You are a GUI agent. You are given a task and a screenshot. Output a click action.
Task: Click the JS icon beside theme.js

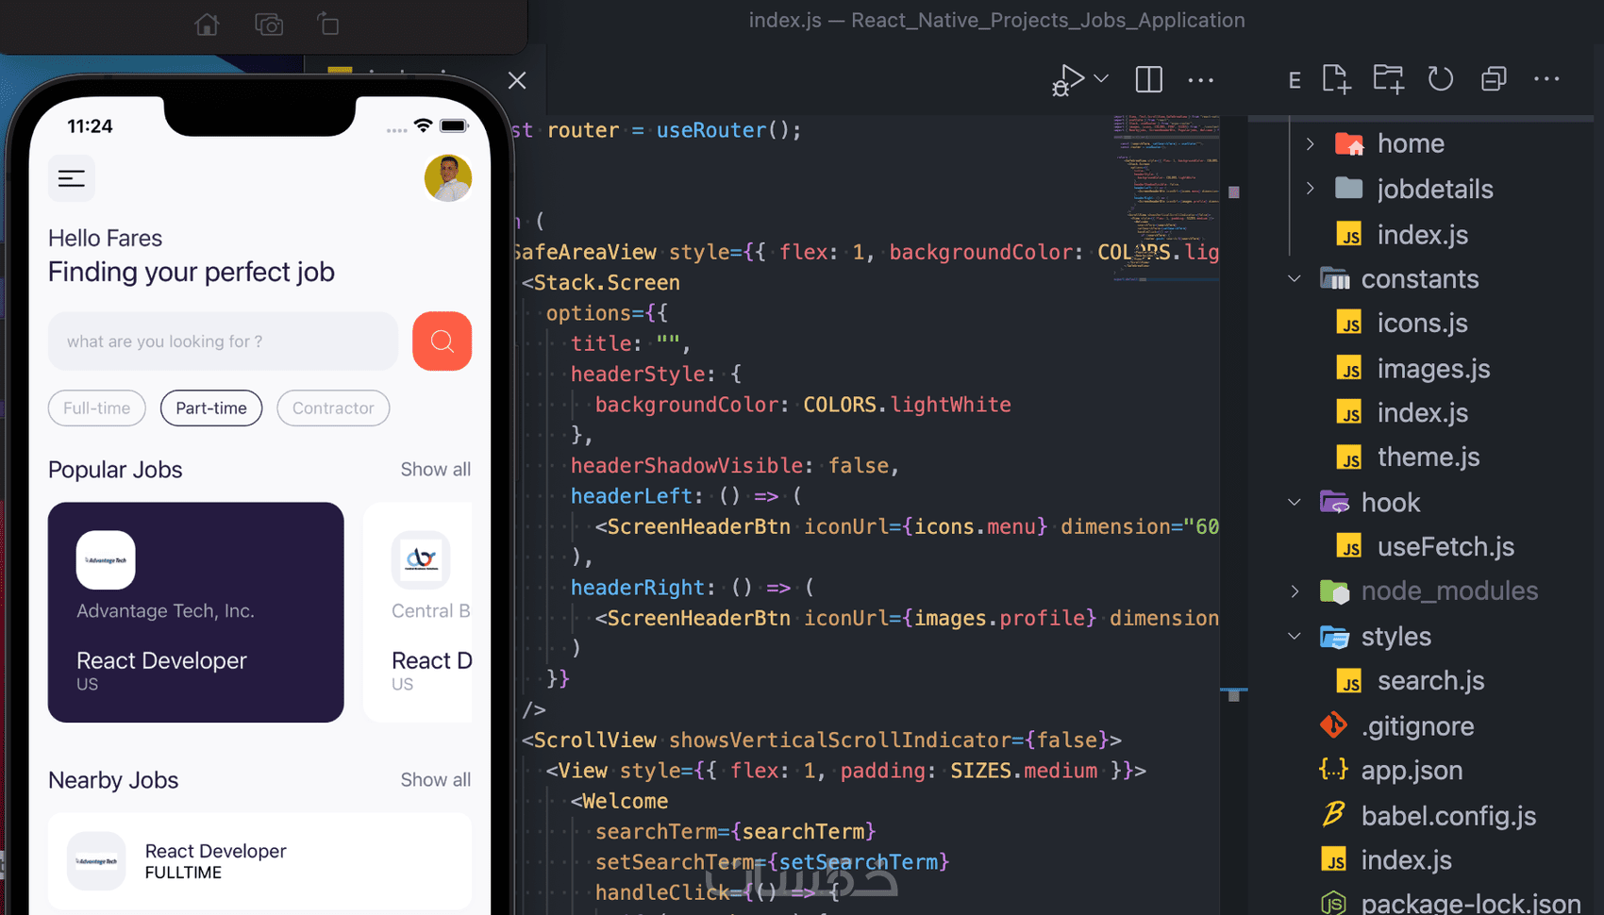[x=1349, y=457]
